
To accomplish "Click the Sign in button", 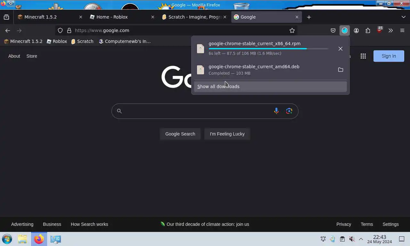I will (x=389, y=56).
